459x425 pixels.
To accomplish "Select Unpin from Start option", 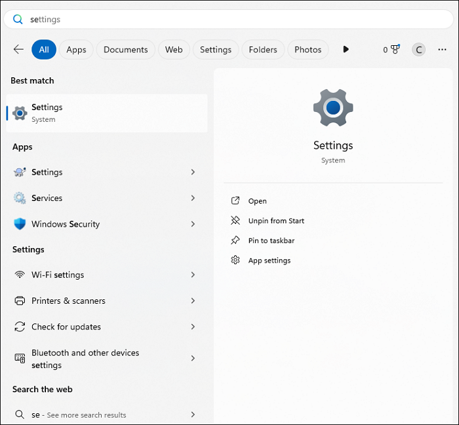I will click(276, 221).
